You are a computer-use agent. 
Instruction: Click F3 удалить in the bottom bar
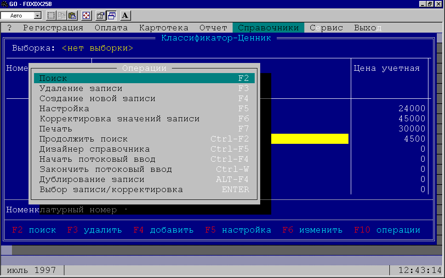pyautogui.click(x=94, y=230)
